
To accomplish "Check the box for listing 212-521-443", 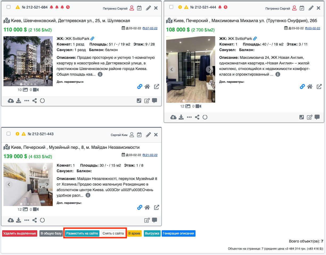I will pos(9,134).
